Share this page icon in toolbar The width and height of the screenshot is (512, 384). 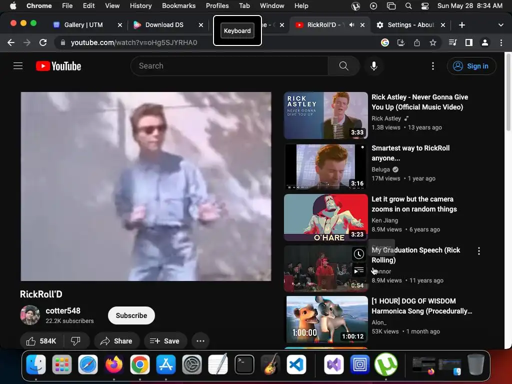[x=417, y=42]
